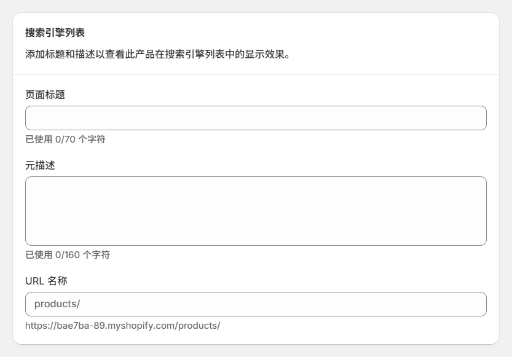Click the 已使用 0/160 个字符 counter
The width and height of the screenshot is (512, 357).
click(66, 254)
